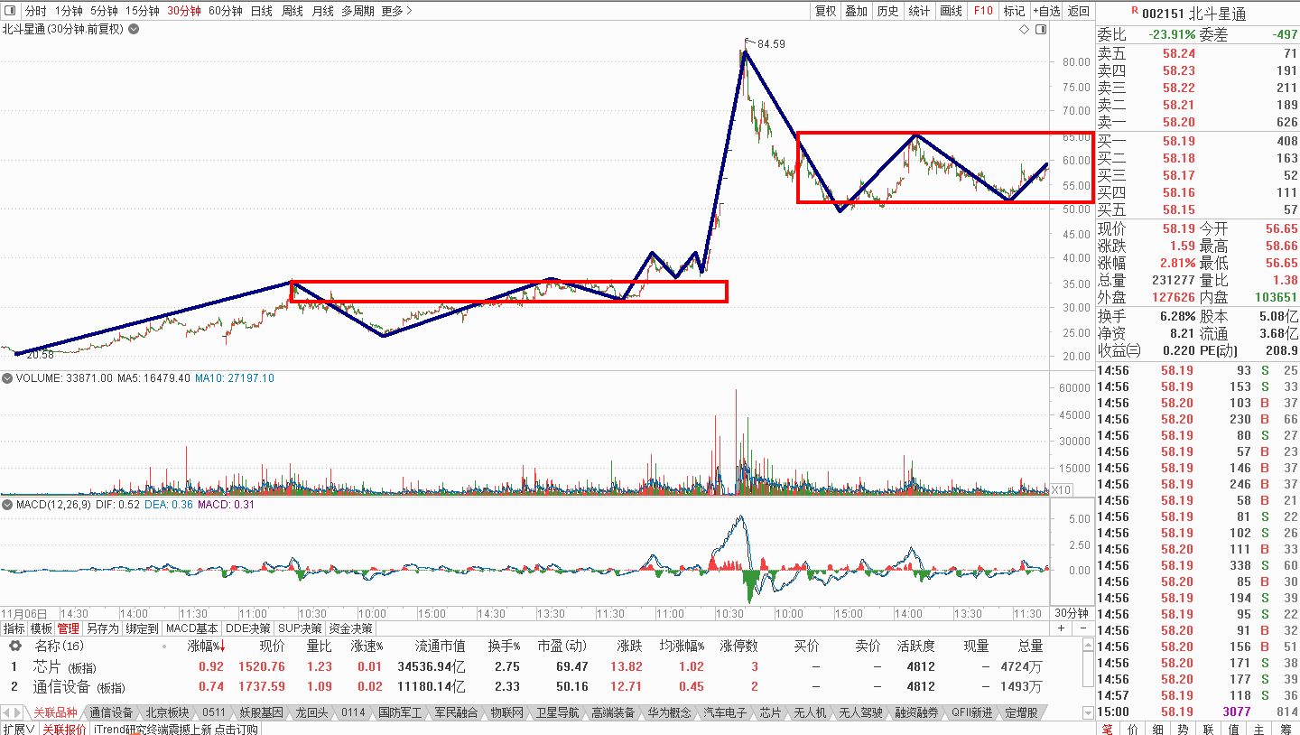Select the 管理 manage tab
Screen dimensions: 1300x735
tap(69, 628)
